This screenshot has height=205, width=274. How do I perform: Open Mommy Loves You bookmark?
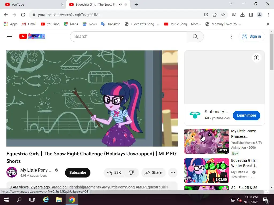click(x=223, y=24)
